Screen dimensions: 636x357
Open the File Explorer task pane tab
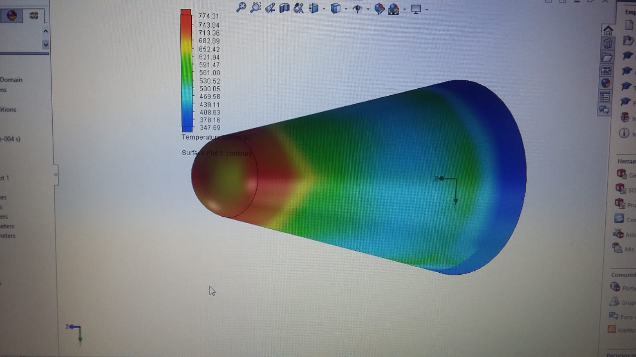click(607, 57)
